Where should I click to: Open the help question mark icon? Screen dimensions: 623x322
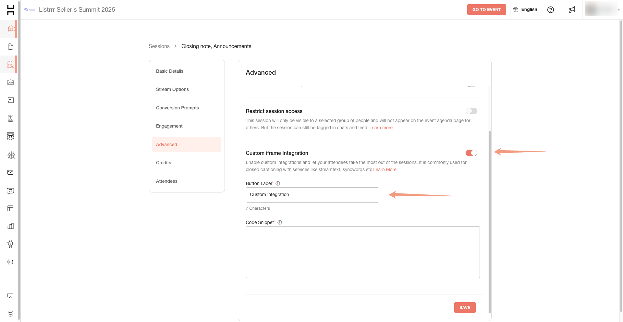(550, 9)
